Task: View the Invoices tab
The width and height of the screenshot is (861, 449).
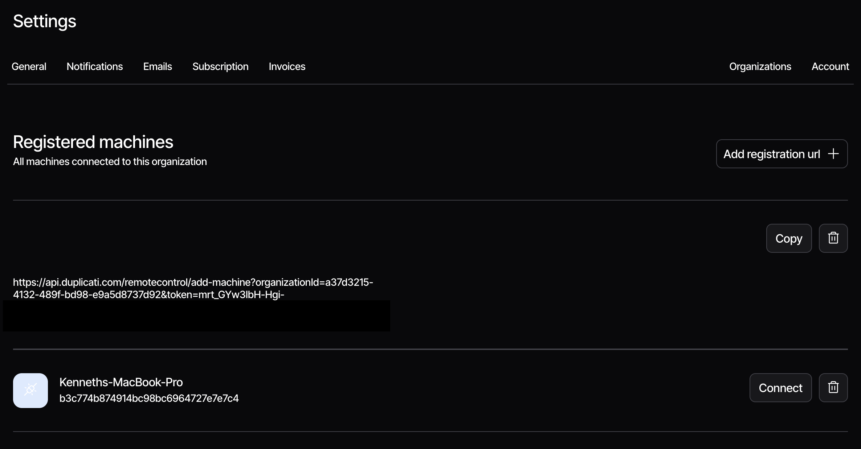Action: (287, 67)
